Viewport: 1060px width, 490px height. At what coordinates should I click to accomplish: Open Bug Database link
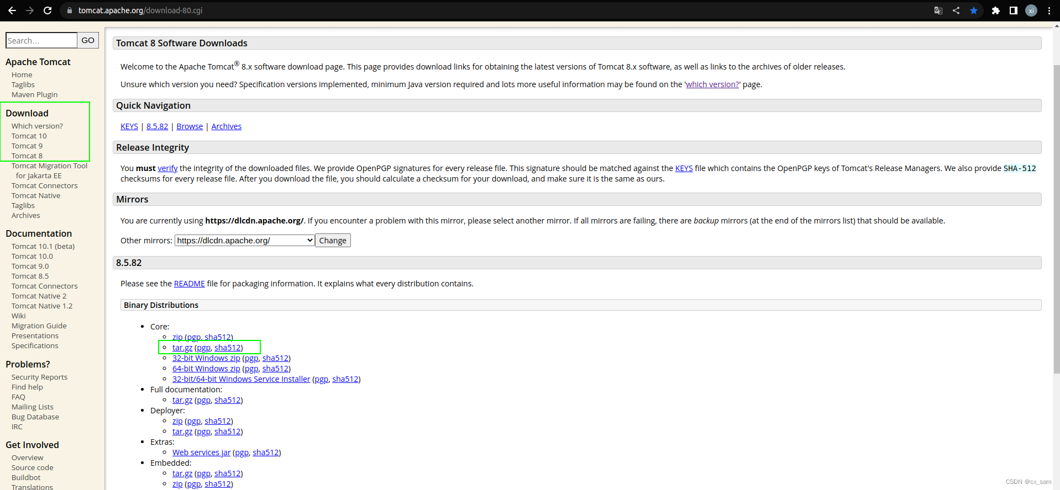click(35, 417)
